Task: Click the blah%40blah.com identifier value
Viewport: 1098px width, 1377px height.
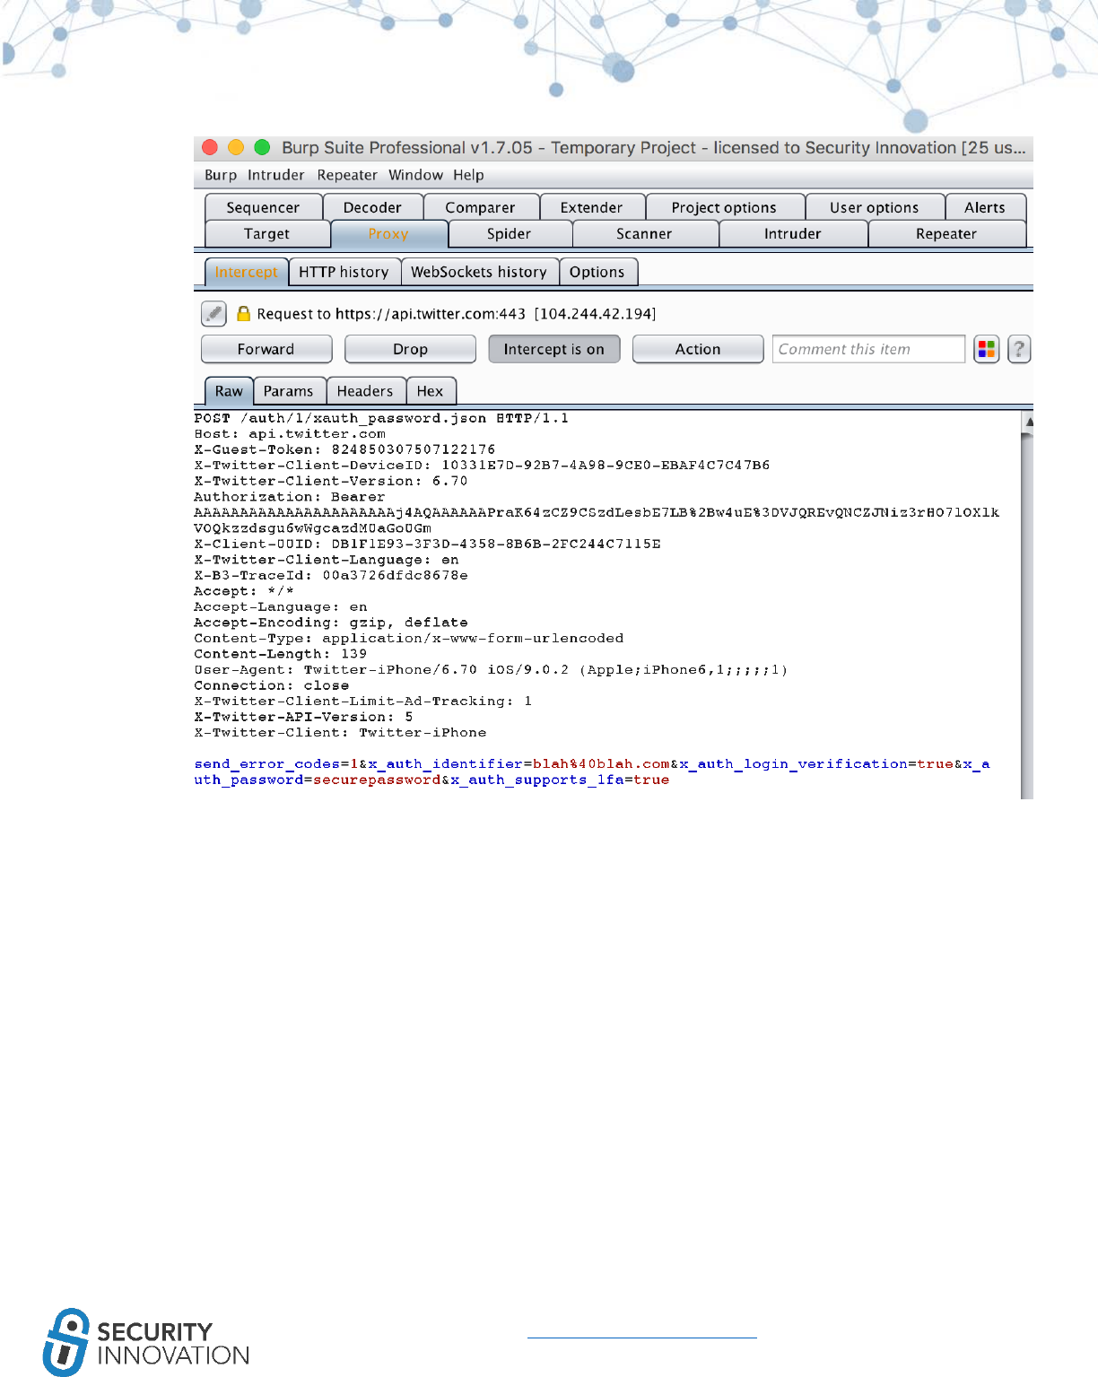Action: coord(601,764)
